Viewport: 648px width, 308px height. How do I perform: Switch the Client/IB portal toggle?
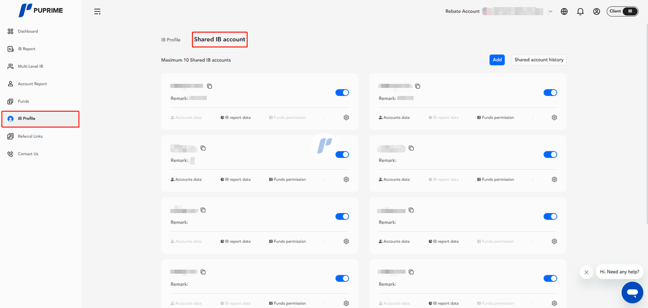click(x=622, y=11)
